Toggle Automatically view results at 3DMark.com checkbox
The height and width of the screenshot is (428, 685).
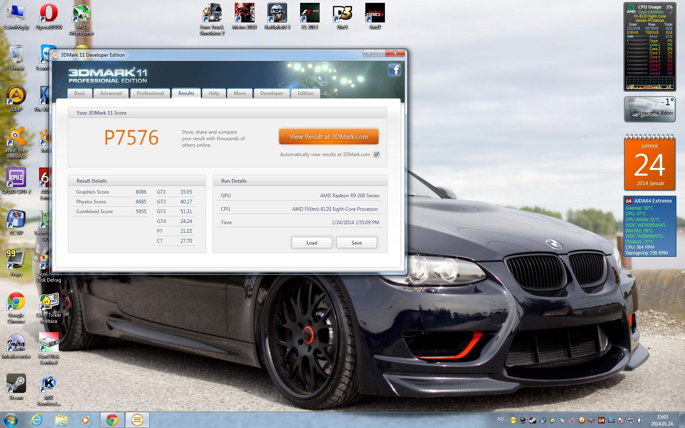(x=376, y=154)
